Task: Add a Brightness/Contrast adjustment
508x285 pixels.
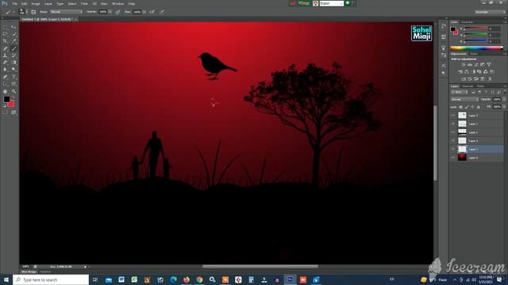Action: tap(464, 65)
